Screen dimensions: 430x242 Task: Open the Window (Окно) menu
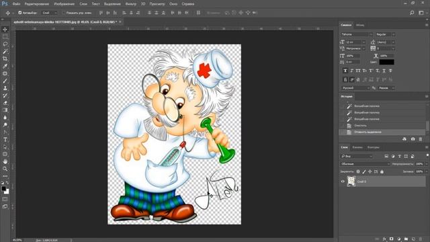pos(173,4)
